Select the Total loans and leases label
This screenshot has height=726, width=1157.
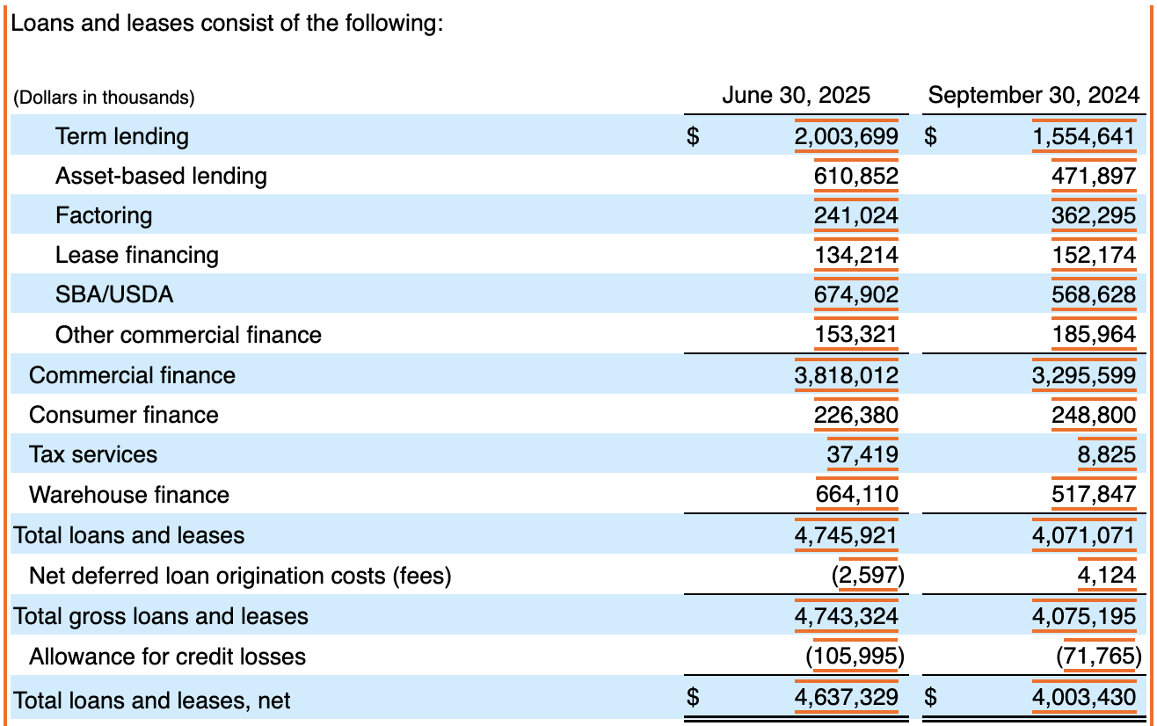[100, 535]
